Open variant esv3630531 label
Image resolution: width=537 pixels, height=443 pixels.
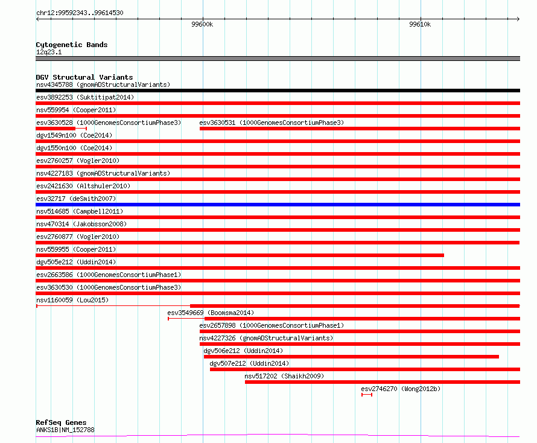tap(272, 123)
